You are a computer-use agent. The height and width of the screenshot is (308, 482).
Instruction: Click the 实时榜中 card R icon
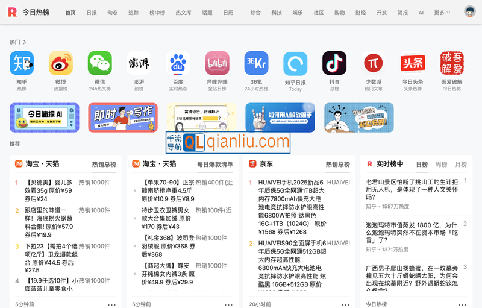click(x=369, y=163)
